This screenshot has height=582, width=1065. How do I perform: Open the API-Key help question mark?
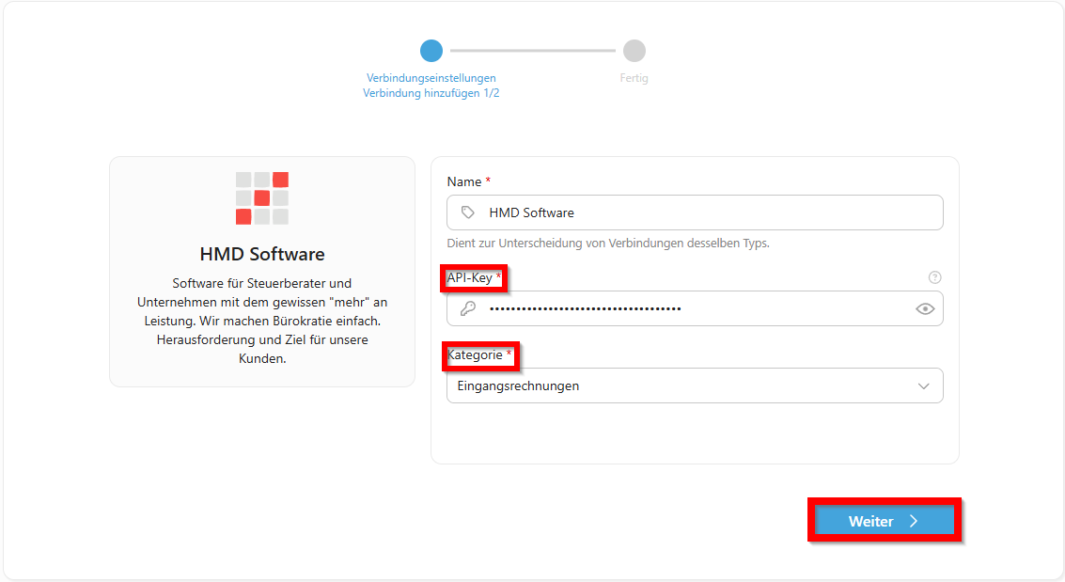click(x=934, y=277)
